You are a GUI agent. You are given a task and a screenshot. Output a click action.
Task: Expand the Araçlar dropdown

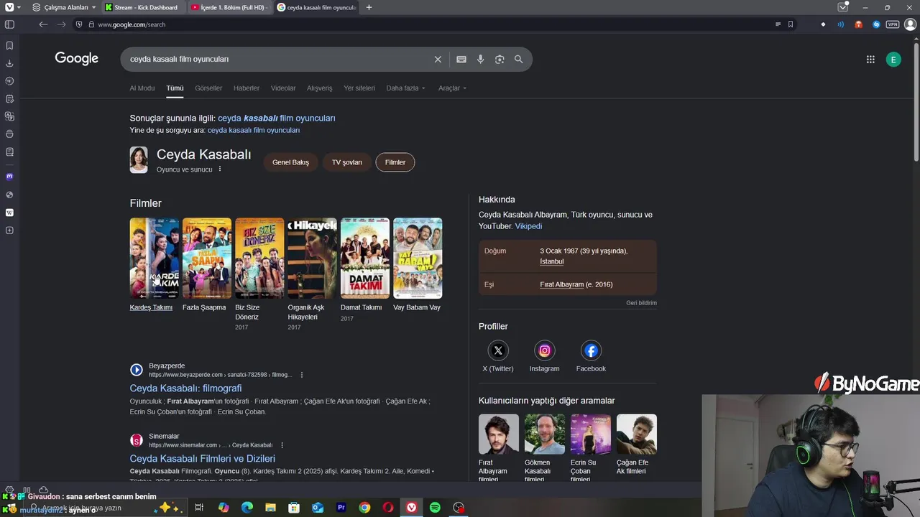[453, 88]
